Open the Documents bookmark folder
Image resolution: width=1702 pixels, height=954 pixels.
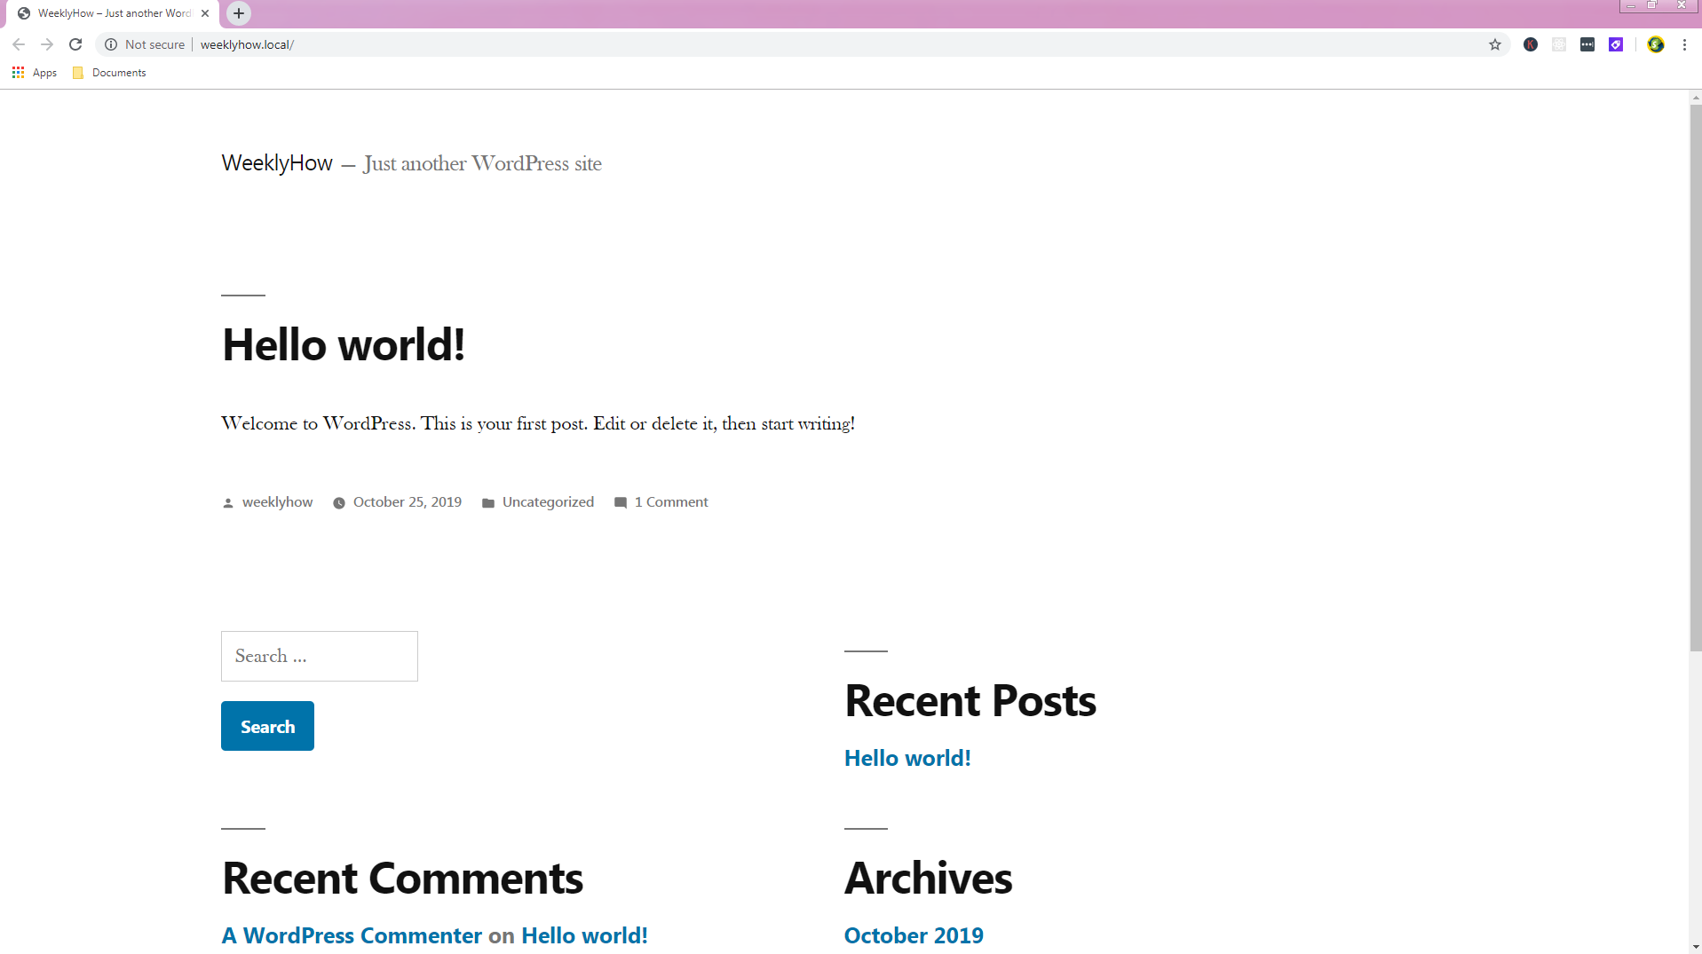[x=109, y=73]
